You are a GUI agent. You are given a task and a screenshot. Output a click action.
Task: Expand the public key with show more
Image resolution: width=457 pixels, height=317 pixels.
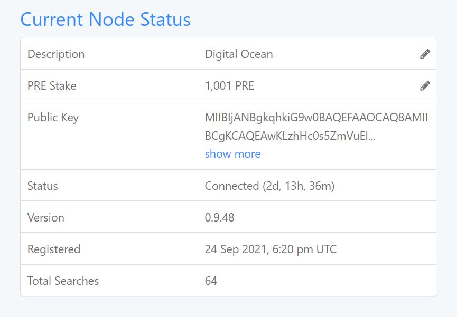tap(232, 153)
